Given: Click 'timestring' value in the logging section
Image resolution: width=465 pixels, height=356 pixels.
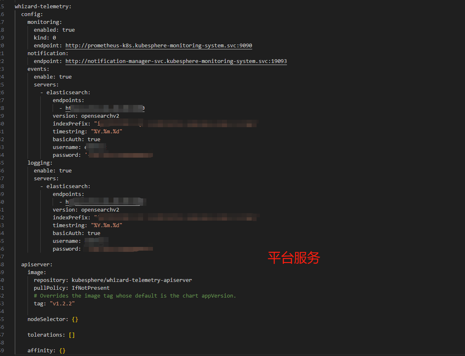Looking at the screenshot, I should pyautogui.click(x=106, y=226).
